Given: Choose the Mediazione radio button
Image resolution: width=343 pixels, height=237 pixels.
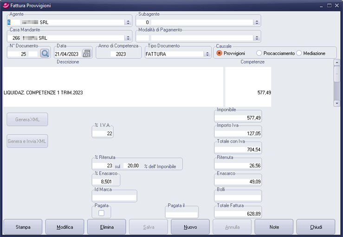Looking at the screenshot, I should 299,53.
